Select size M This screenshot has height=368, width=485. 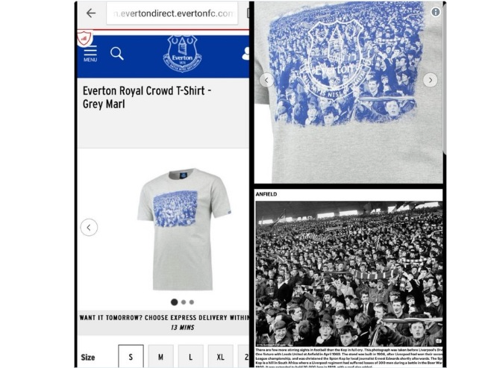pyautogui.click(x=161, y=357)
